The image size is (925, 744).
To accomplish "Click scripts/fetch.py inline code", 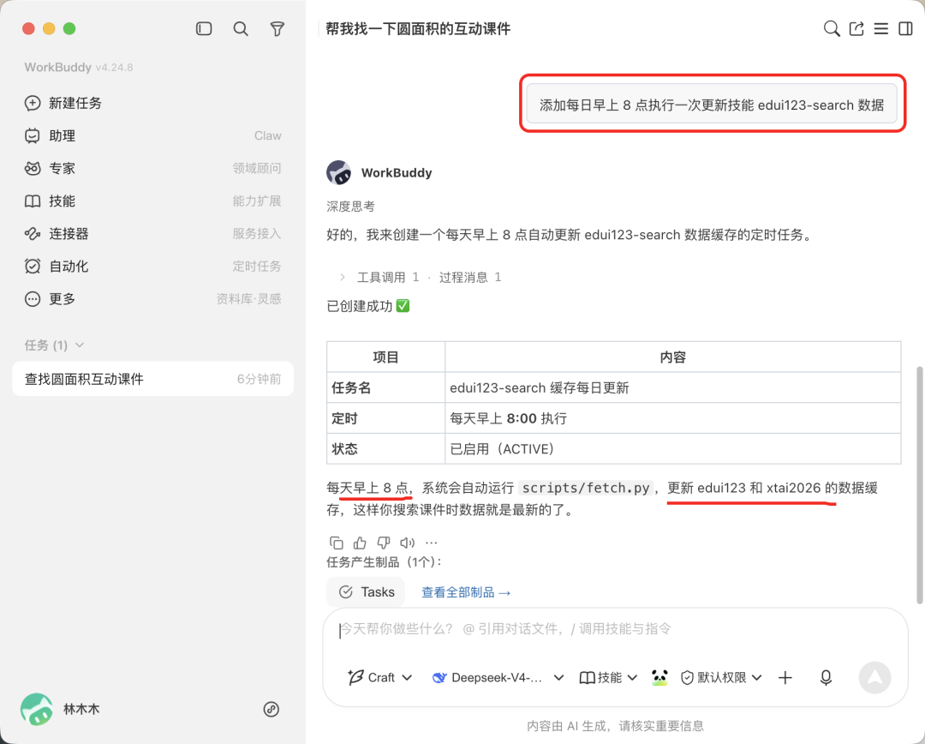I will point(586,489).
